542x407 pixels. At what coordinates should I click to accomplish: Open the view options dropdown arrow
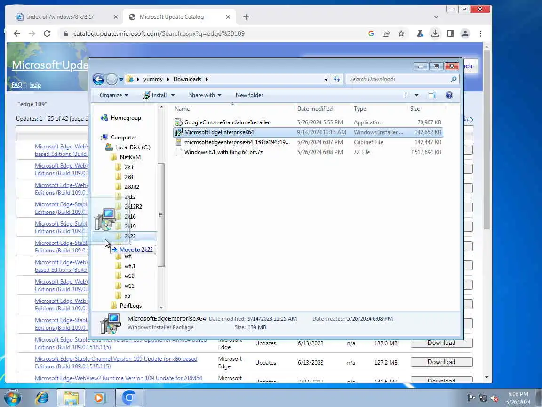[x=416, y=95]
